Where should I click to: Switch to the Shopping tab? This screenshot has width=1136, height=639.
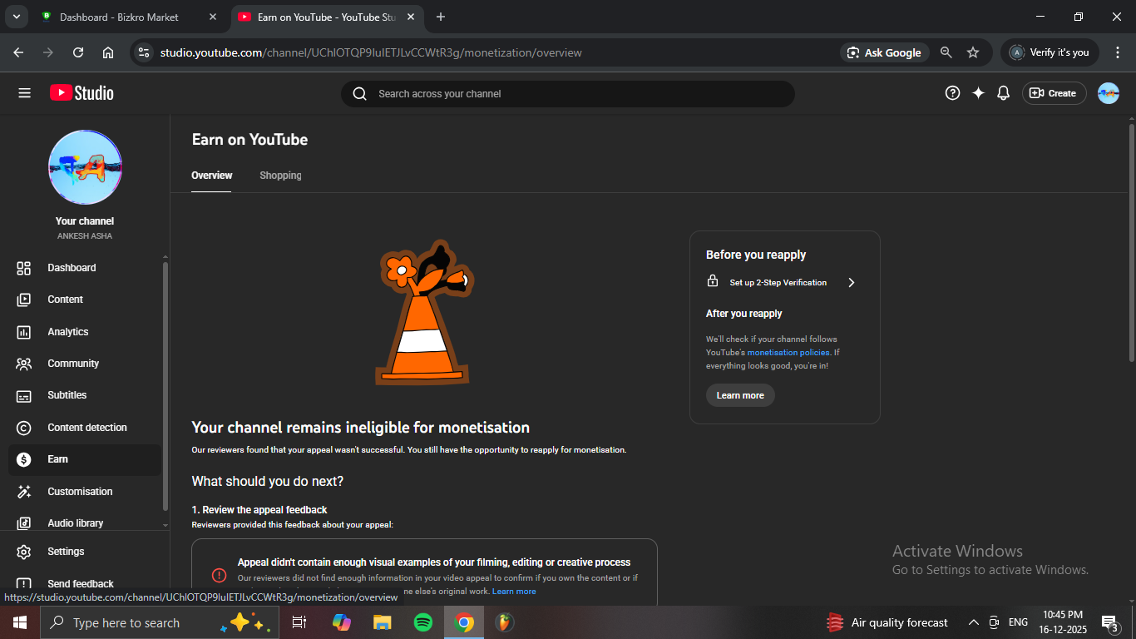[x=280, y=176]
